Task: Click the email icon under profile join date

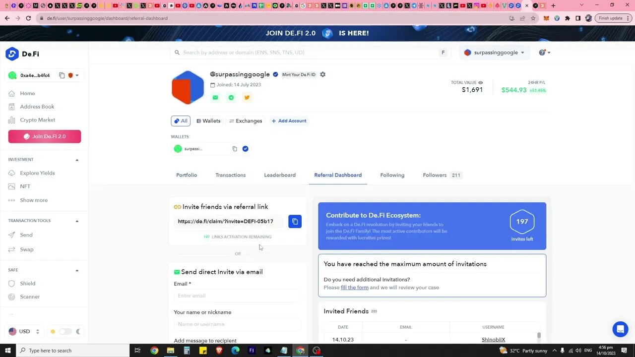Action: (x=215, y=98)
